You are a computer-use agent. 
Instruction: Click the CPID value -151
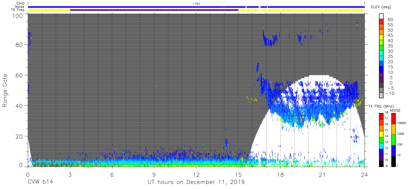point(196,4)
